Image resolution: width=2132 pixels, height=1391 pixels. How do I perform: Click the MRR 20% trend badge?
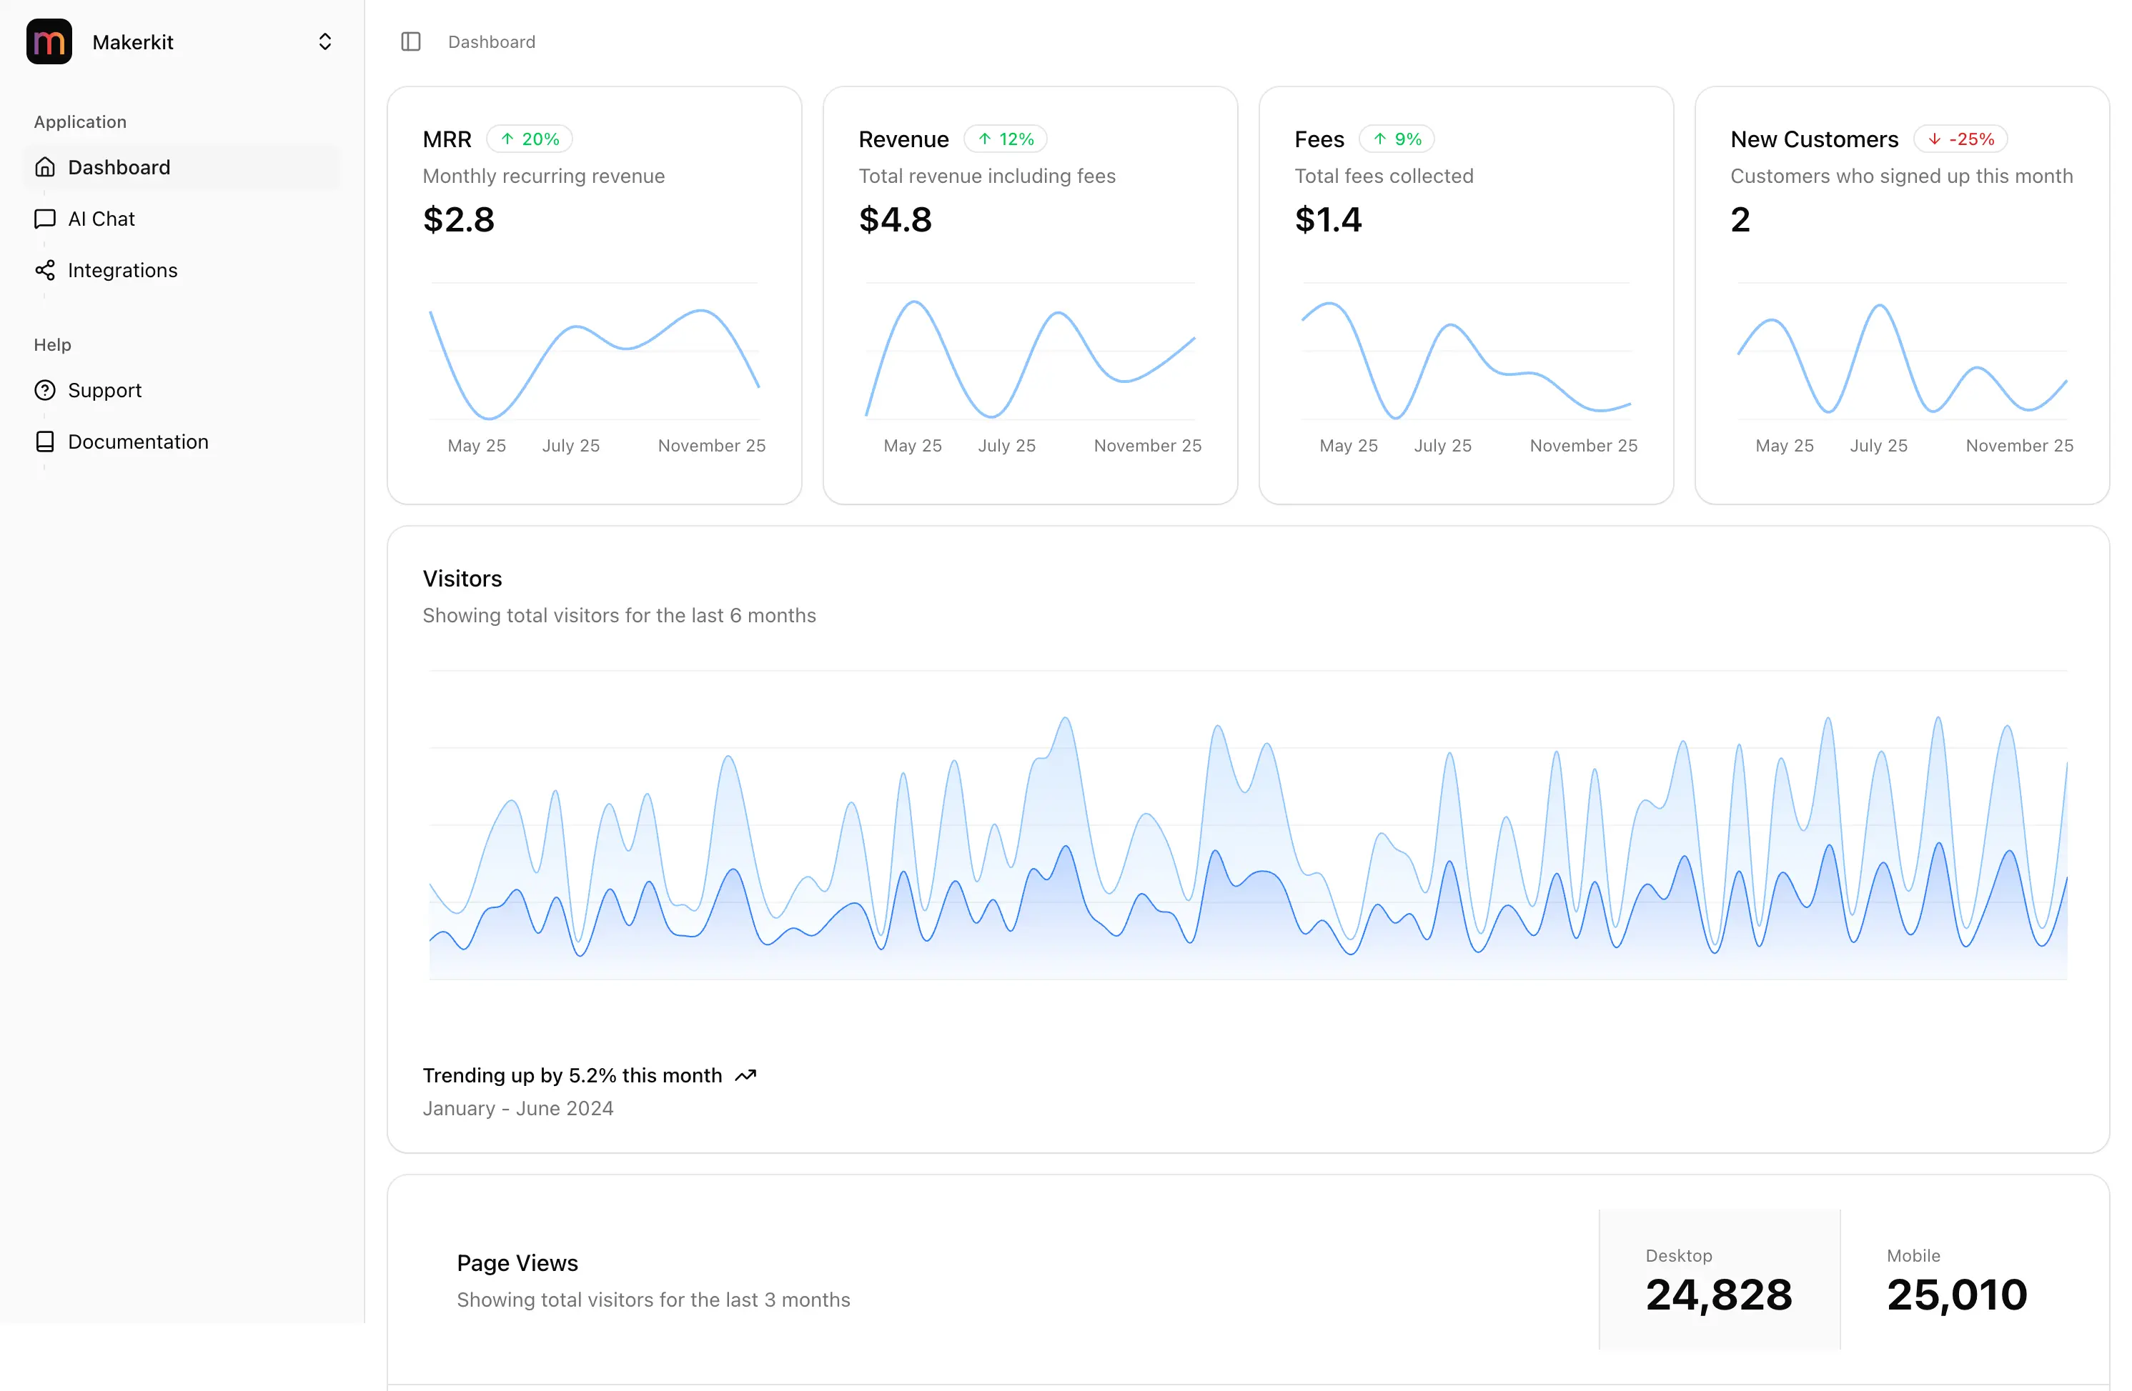(x=530, y=140)
